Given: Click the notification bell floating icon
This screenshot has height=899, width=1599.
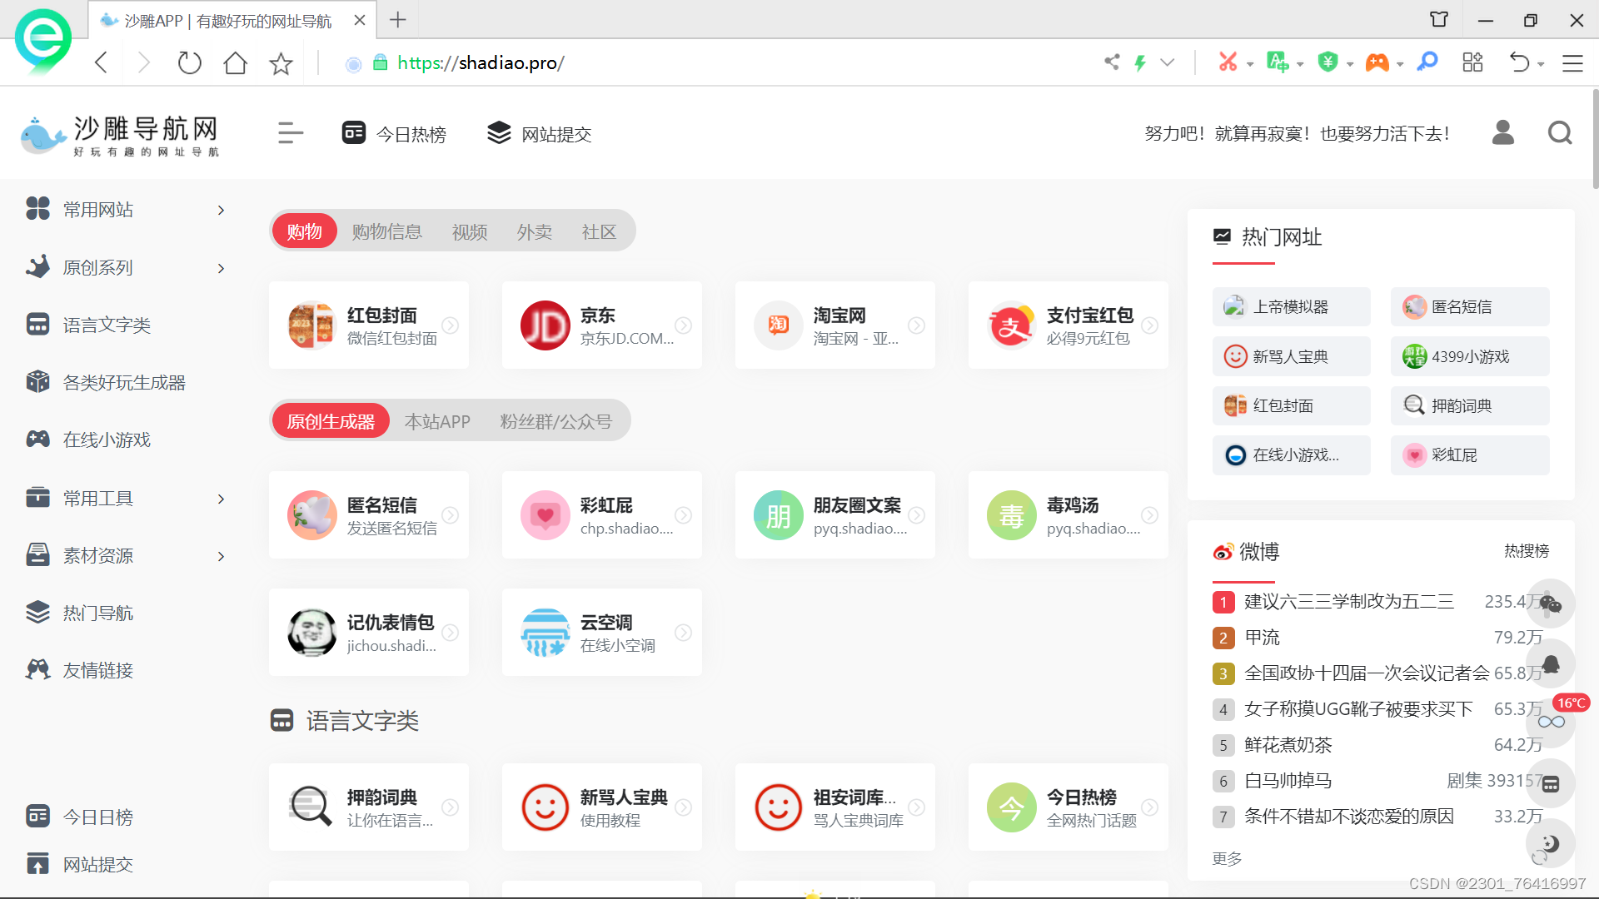Looking at the screenshot, I should click(x=1550, y=663).
